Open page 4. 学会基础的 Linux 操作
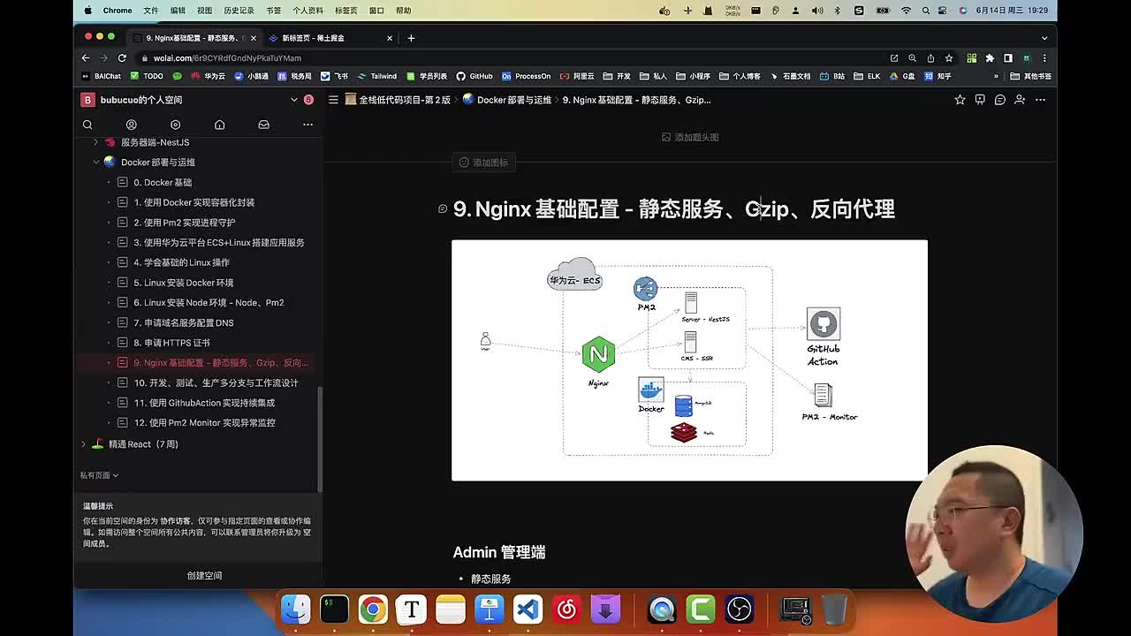1131x636 pixels. pyautogui.click(x=181, y=262)
